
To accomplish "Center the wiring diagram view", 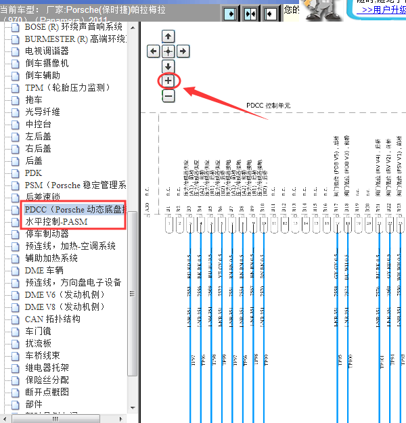I will [168, 51].
